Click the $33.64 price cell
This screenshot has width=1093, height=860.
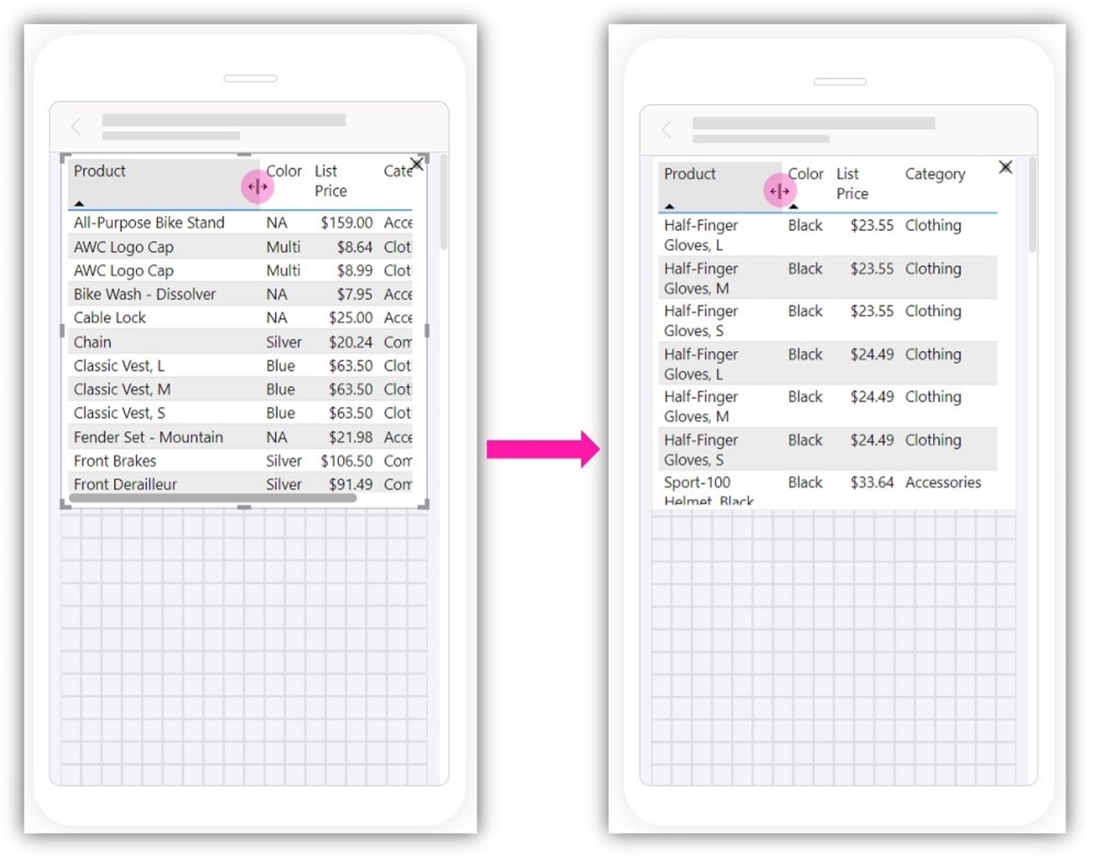pos(871,482)
